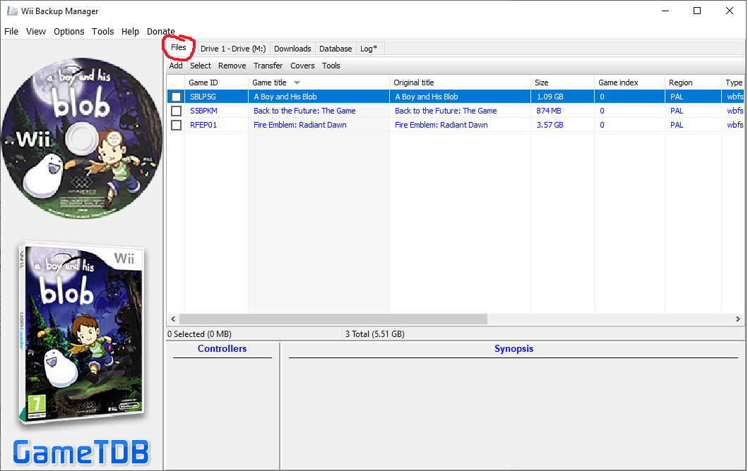Open the Transfer menu in the files toolbar
The width and height of the screenshot is (748, 471).
click(268, 66)
